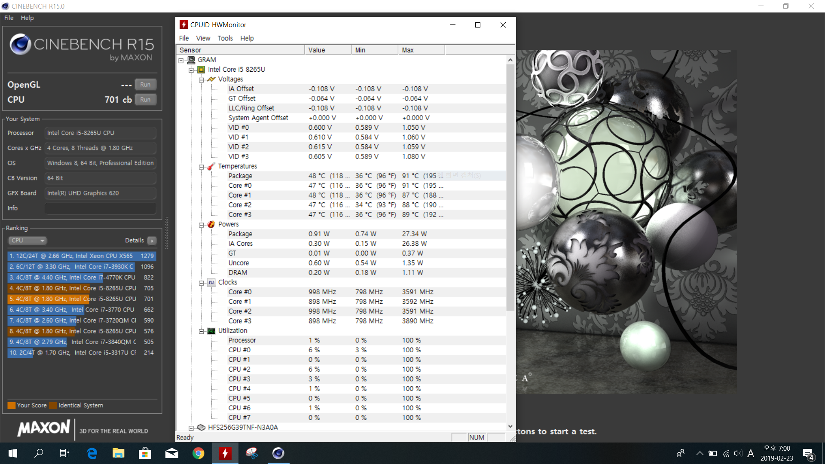Click the Info input field
This screenshot has height=464, width=825.
pyautogui.click(x=100, y=208)
